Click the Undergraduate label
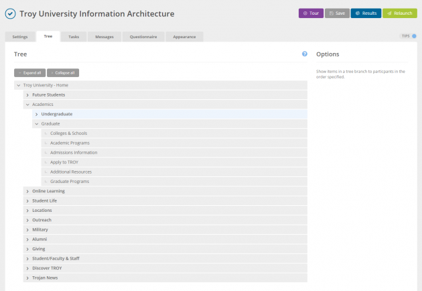 pyautogui.click(x=57, y=114)
